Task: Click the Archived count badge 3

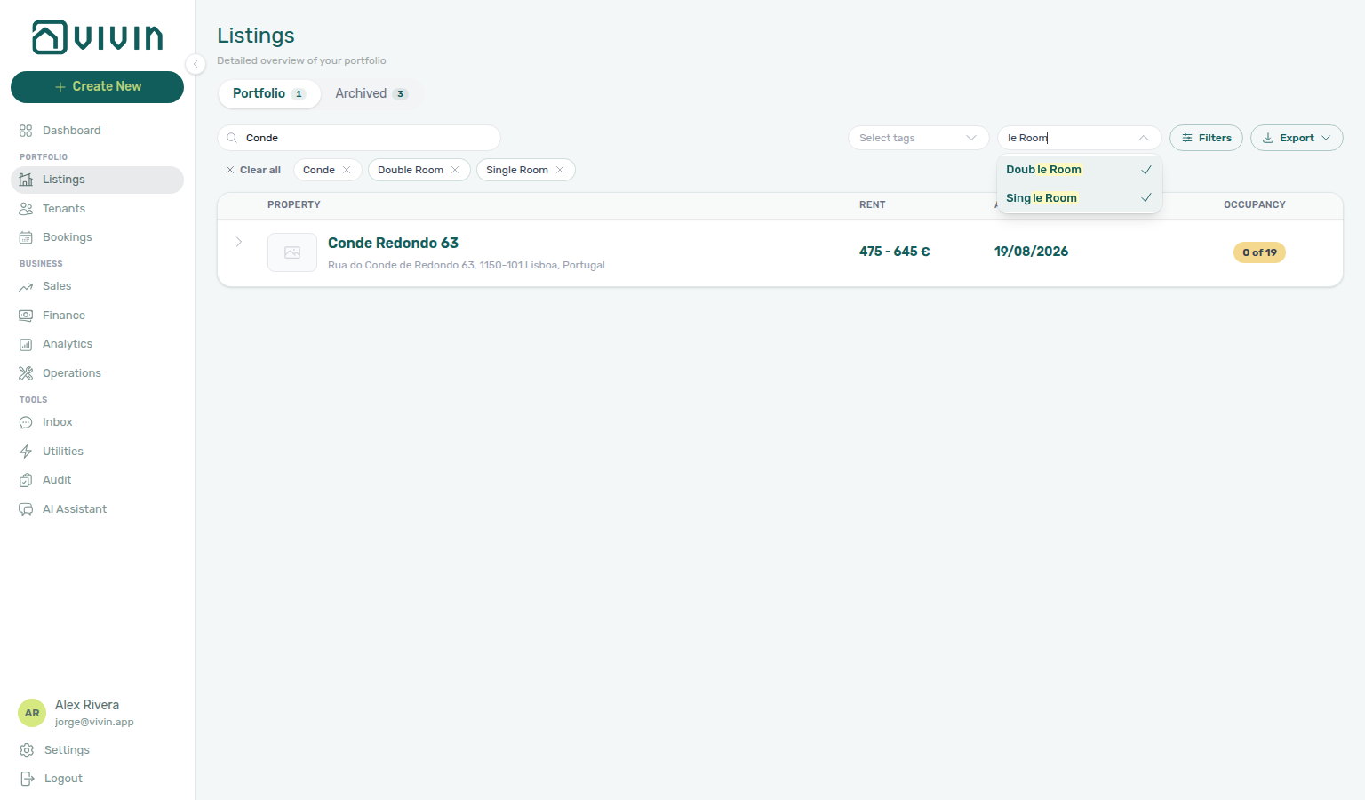Action: point(401,94)
